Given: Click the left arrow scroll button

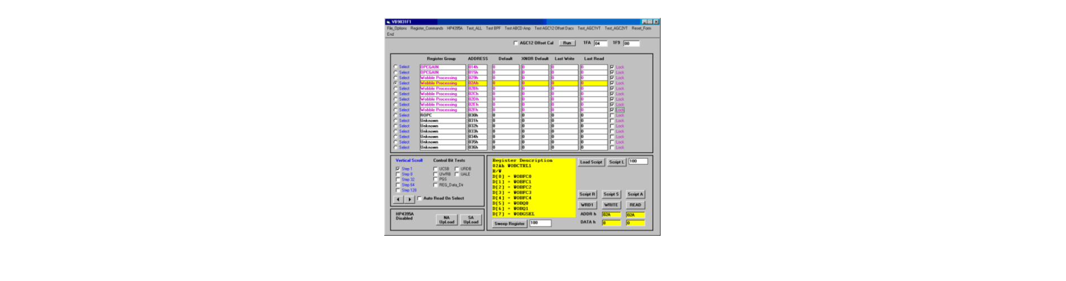Looking at the screenshot, I should tap(398, 199).
